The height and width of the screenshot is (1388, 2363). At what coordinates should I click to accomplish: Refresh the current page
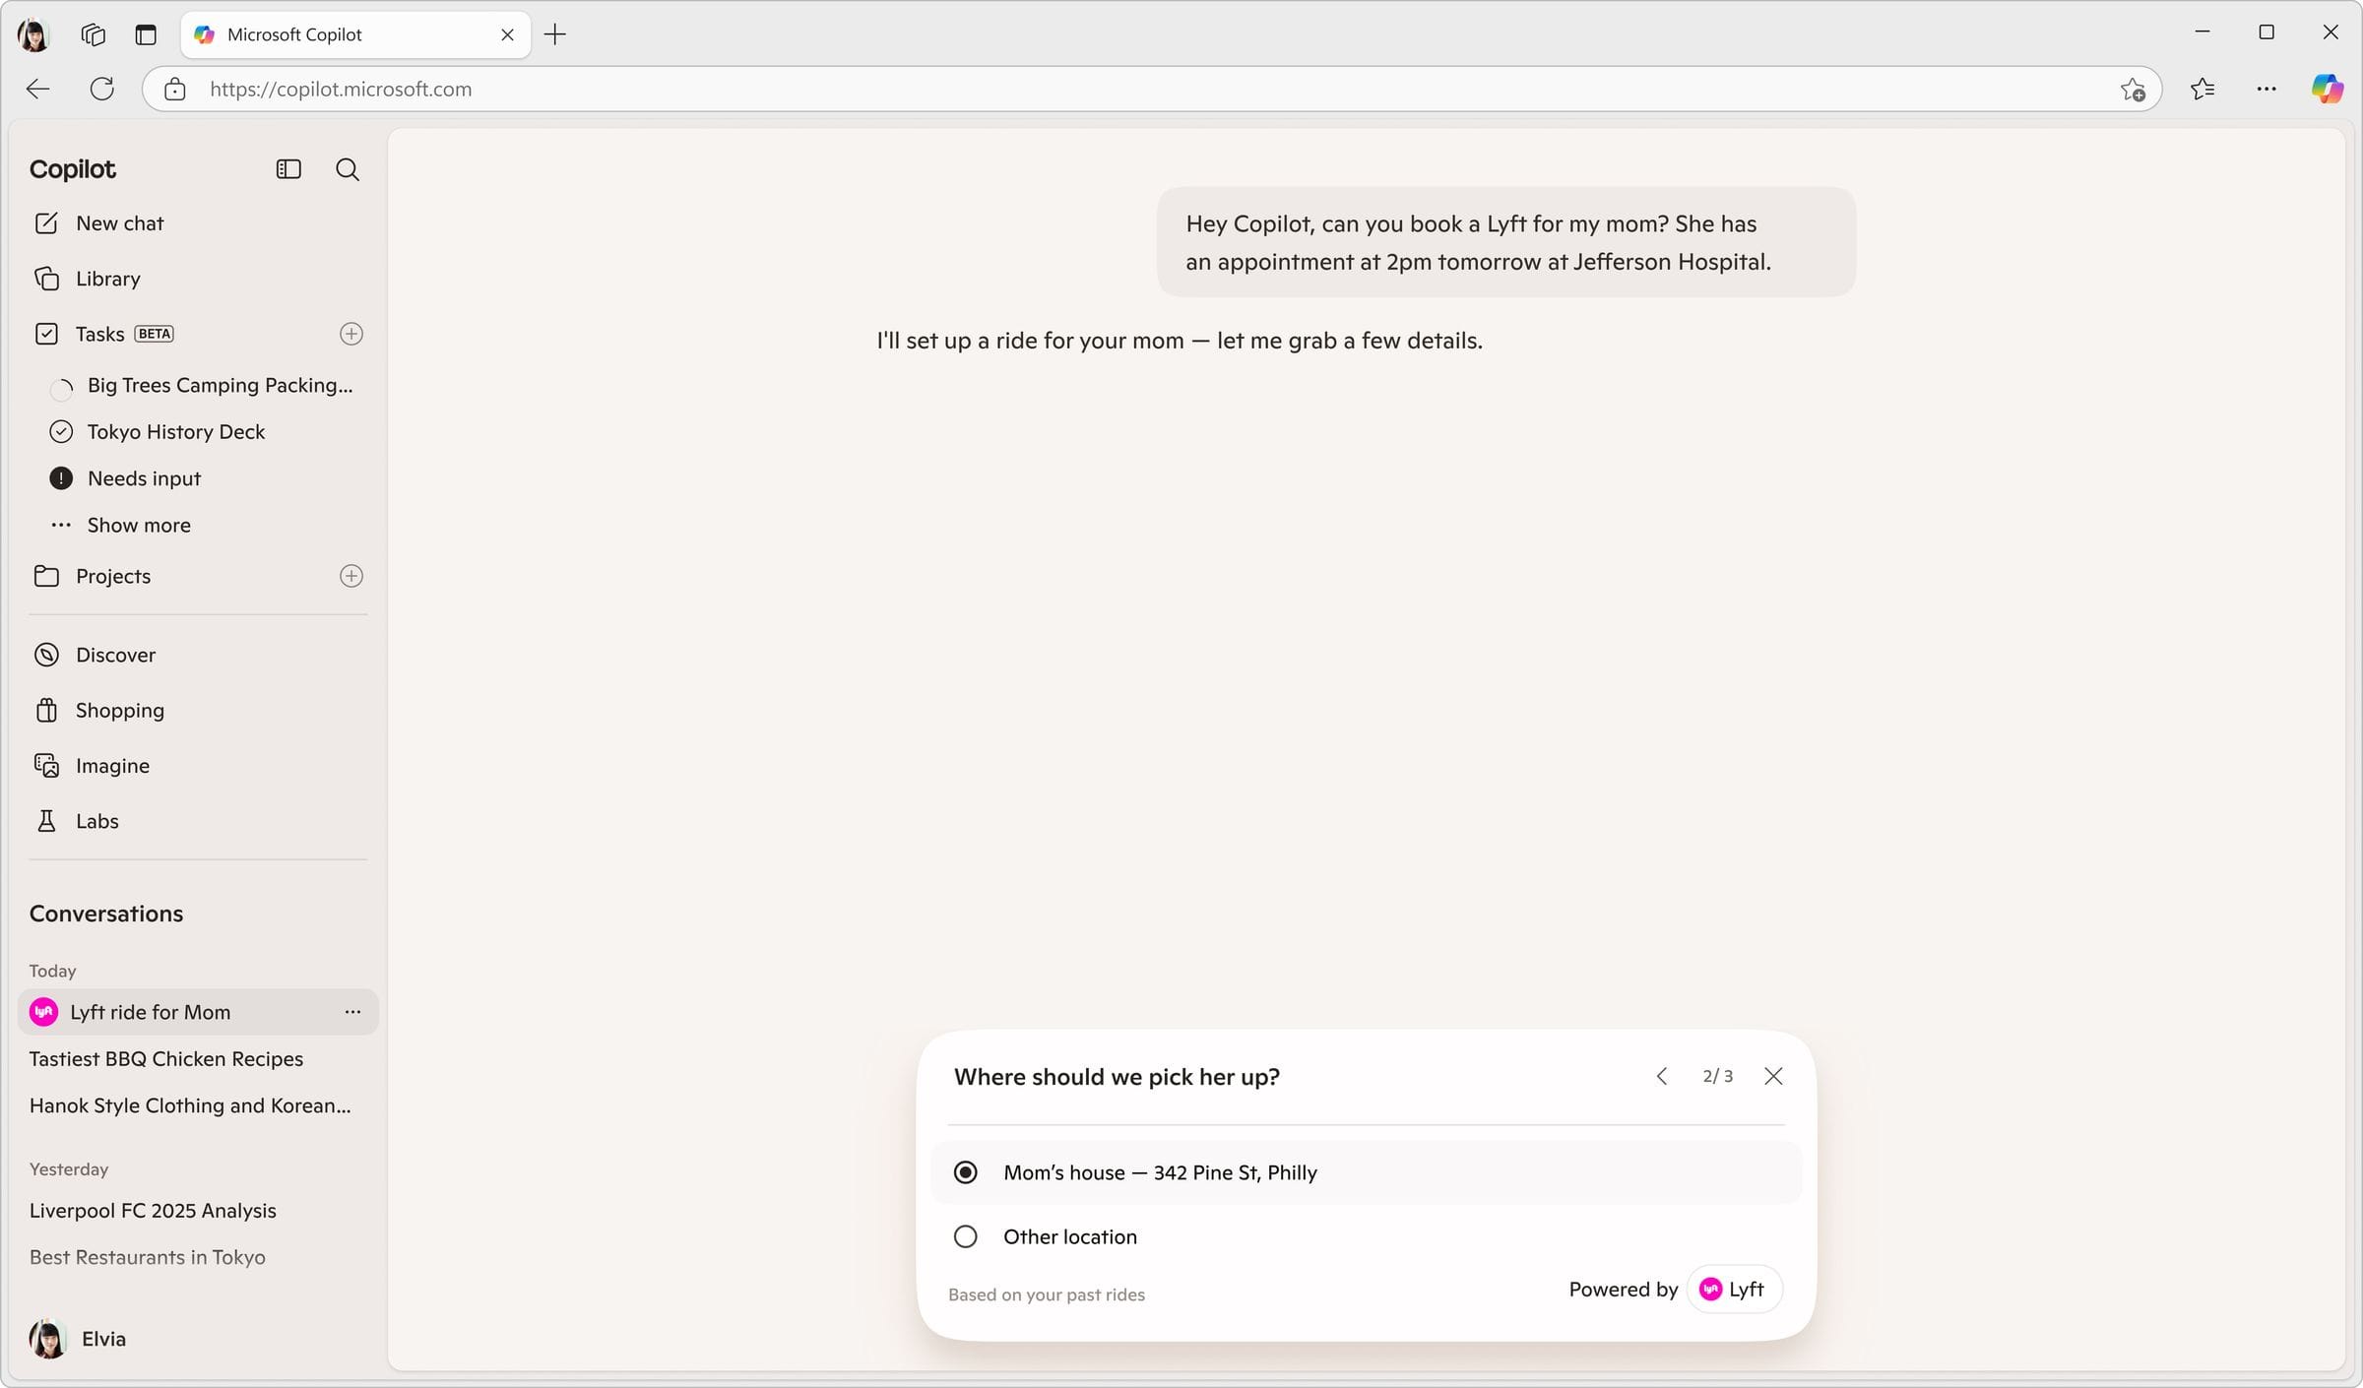[102, 89]
